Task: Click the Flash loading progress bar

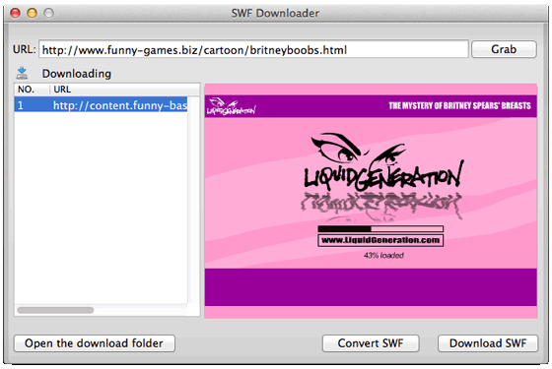Action: click(380, 228)
